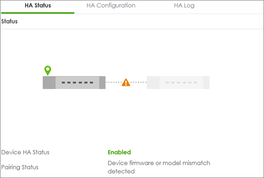This screenshot has width=264, height=178.
Task: Click dotted link between warning and faded device
Action: tap(138, 82)
